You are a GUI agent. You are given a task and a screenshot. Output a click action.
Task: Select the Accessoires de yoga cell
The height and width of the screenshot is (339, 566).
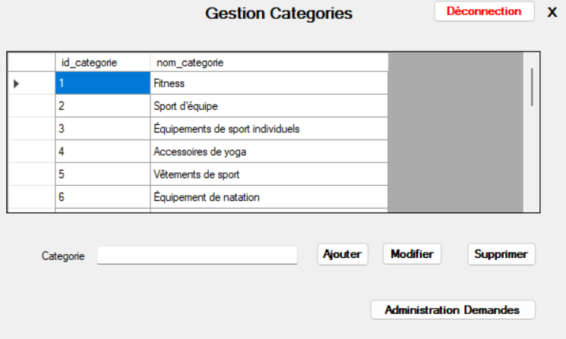269,152
